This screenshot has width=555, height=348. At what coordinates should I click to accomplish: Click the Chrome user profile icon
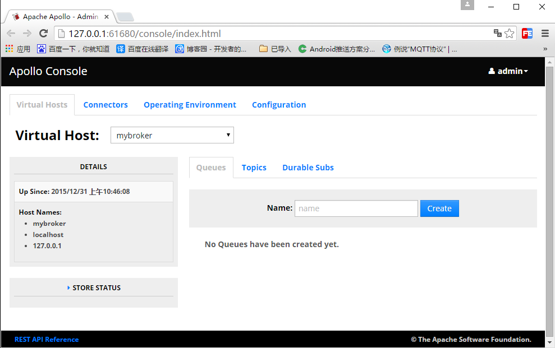coord(467,4)
